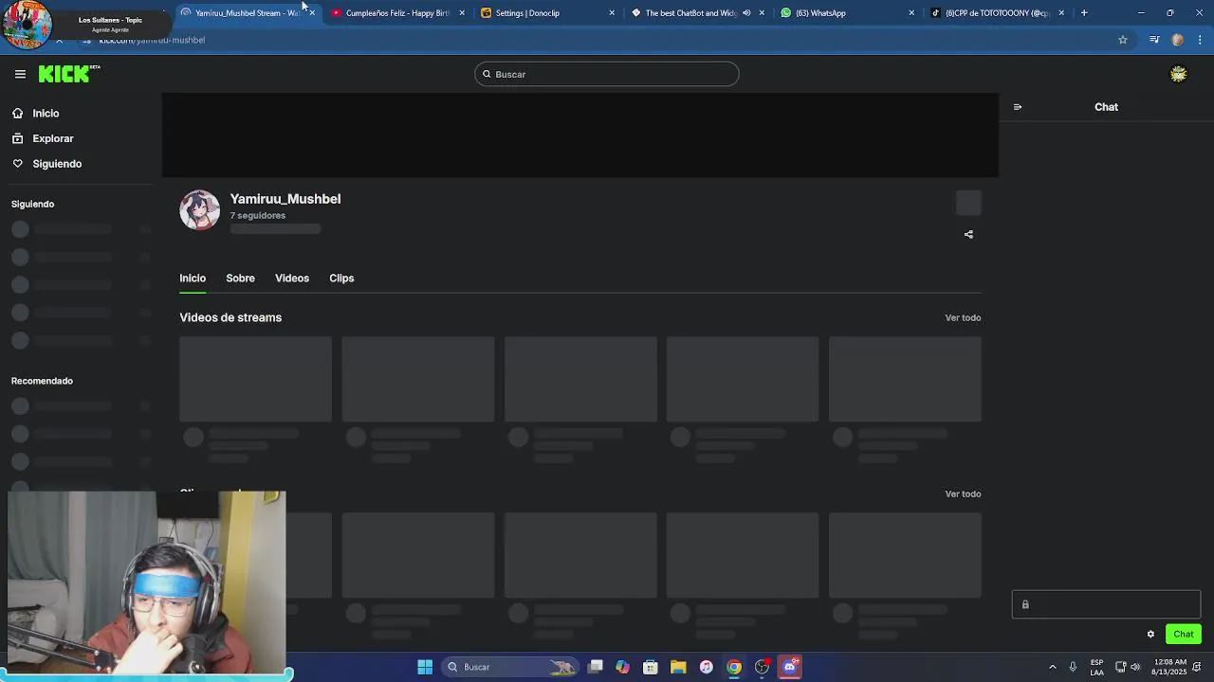This screenshot has height=682, width=1214.
Task: Open Discord from the taskbar
Action: [x=789, y=667]
